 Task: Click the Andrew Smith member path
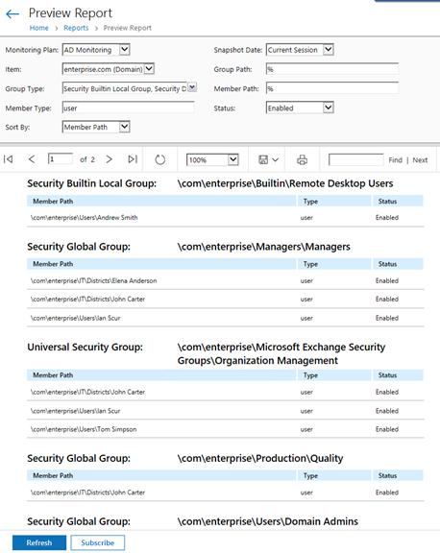pos(84,218)
